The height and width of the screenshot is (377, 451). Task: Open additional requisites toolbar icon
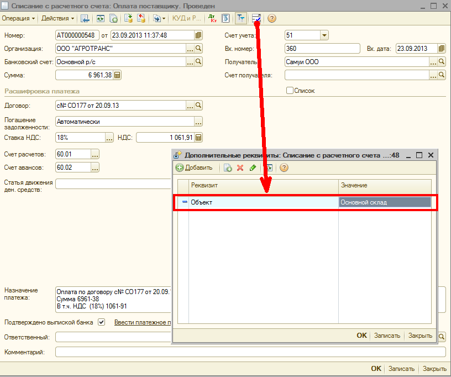[256, 18]
